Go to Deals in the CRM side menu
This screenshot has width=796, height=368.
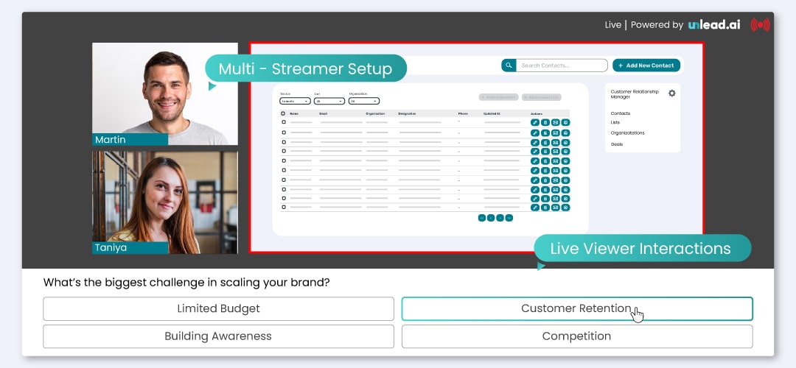pos(617,144)
